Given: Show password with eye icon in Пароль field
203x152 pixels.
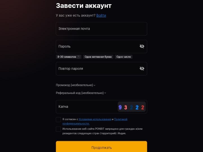Looking at the screenshot, I should pyautogui.click(x=142, y=46).
